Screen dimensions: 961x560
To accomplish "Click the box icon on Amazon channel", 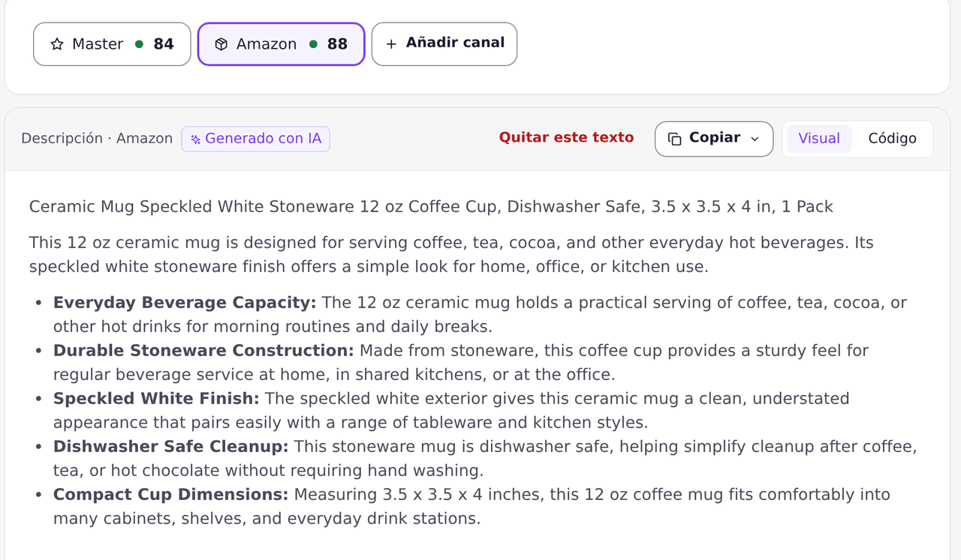I will click(x=221, y=44).
